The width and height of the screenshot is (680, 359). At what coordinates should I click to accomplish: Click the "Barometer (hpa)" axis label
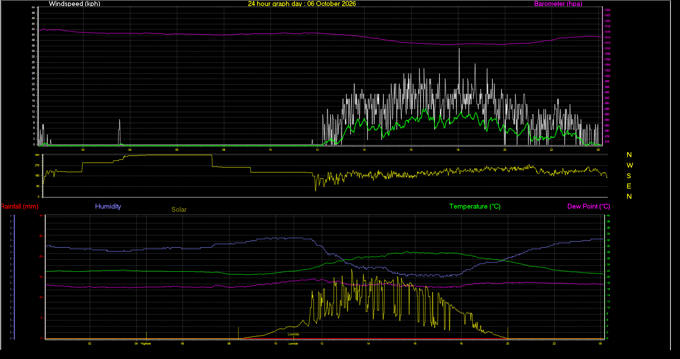(x=558, y=4)
